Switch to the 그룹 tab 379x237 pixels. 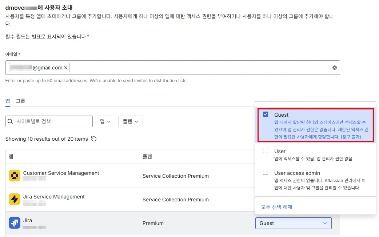coord(20,101)
